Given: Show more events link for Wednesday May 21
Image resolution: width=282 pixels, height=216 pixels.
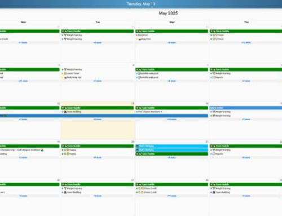Looking at the screenshot, I should point(171,157).
